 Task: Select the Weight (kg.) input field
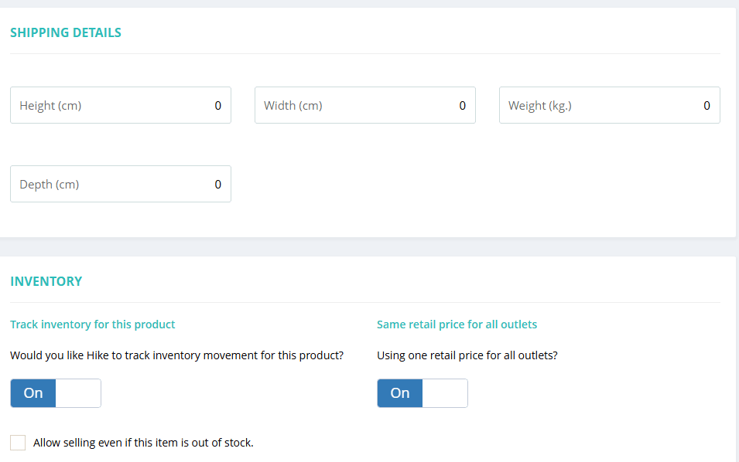point(609,105)
